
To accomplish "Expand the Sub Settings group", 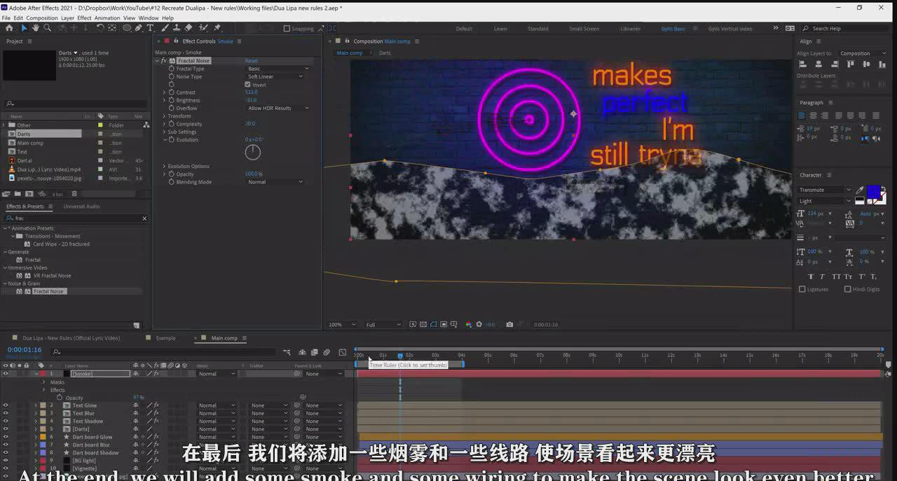I will 165,132.
